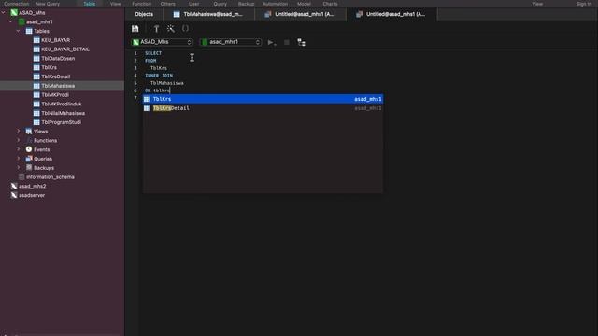The height and width of the screenshot is (336, 598).
Task: Select the information_schema database
Action: [x=50, y=177]
